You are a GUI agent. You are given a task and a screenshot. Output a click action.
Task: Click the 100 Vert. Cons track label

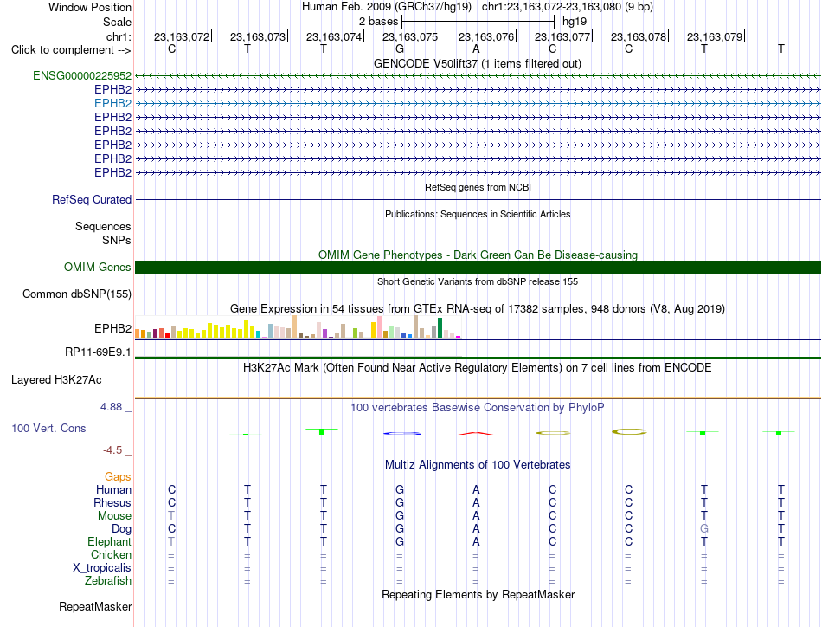pos(48,428)
